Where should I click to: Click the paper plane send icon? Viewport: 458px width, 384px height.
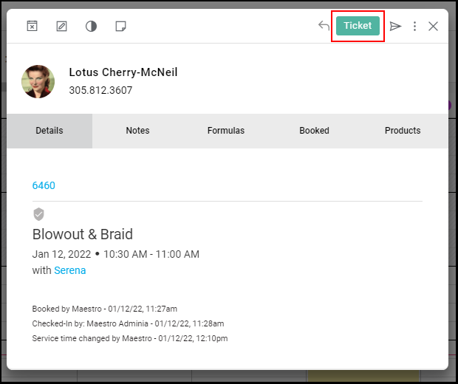(x=395, y=27)
